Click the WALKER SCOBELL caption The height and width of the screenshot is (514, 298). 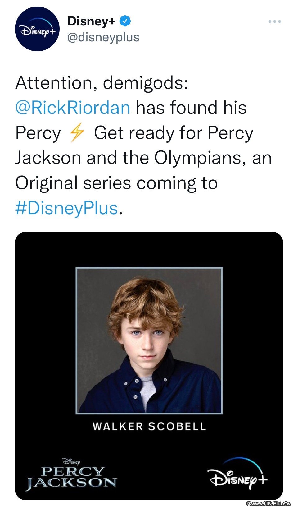coord(149,426)
